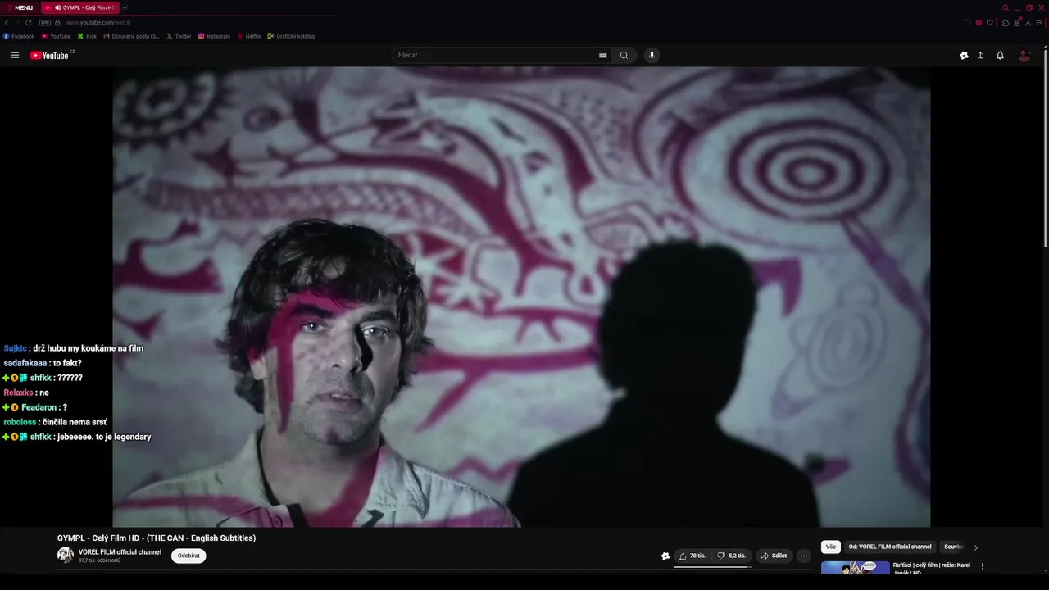Click the site security padlock icon
The image size is (1049, 590).
(57, 23)
